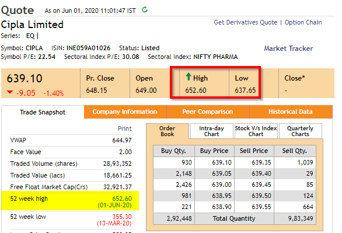Click buy quantity 2,426
342x233 pixels.
tap(184, 185)
